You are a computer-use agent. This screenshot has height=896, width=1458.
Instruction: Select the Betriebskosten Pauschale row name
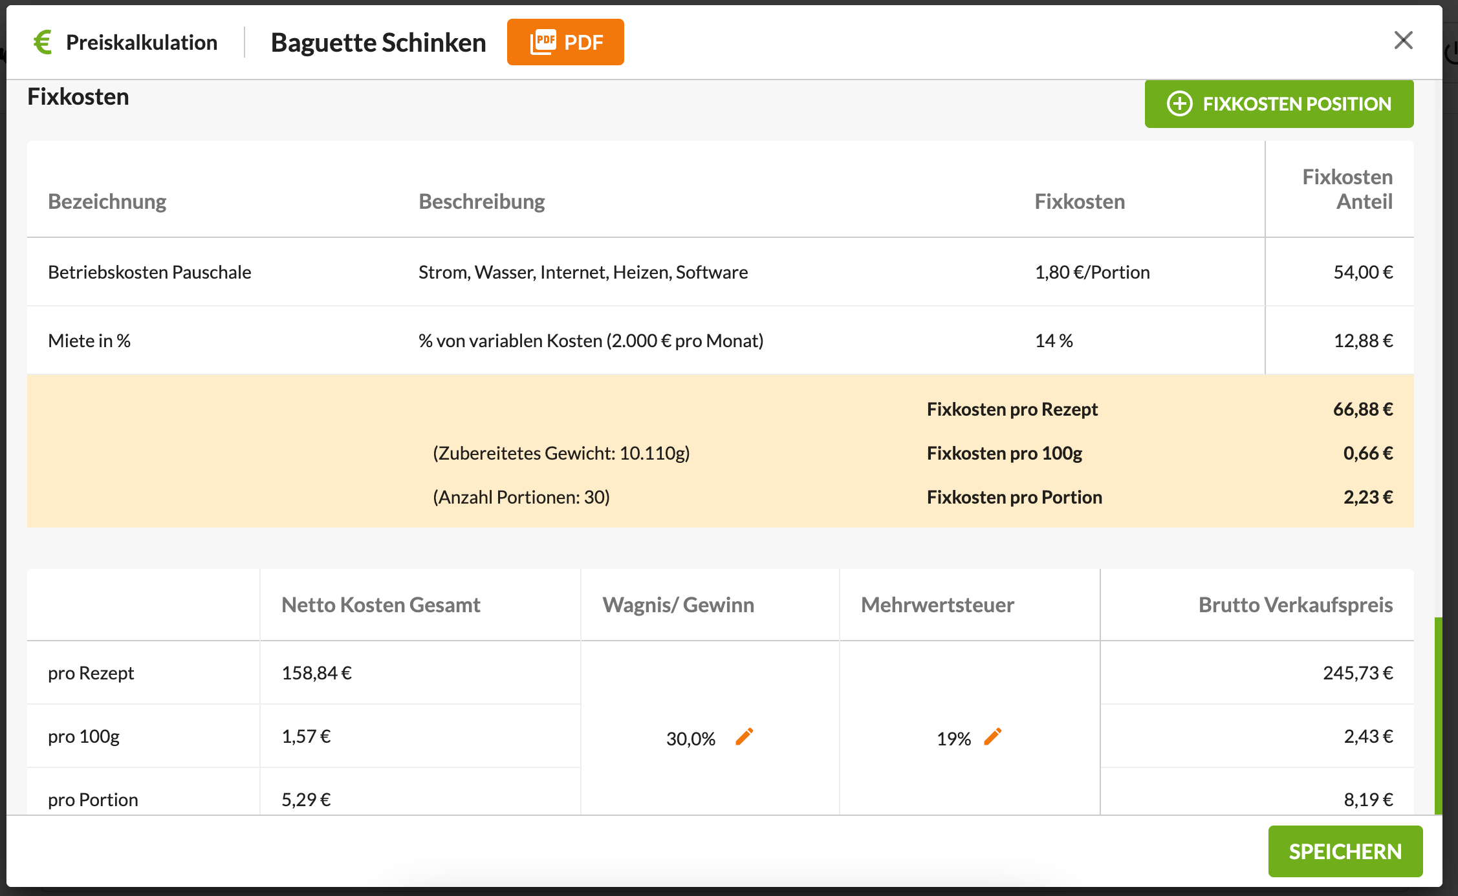tap(149, 272)
